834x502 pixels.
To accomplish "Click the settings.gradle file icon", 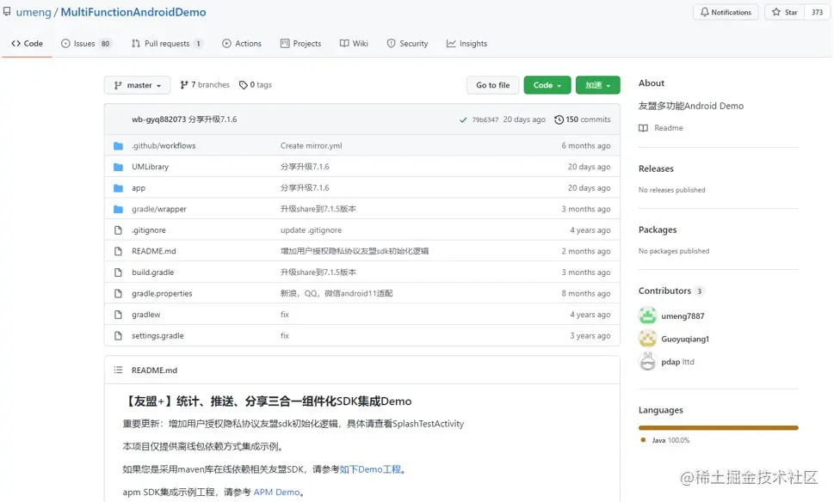I will pos(118,336).
